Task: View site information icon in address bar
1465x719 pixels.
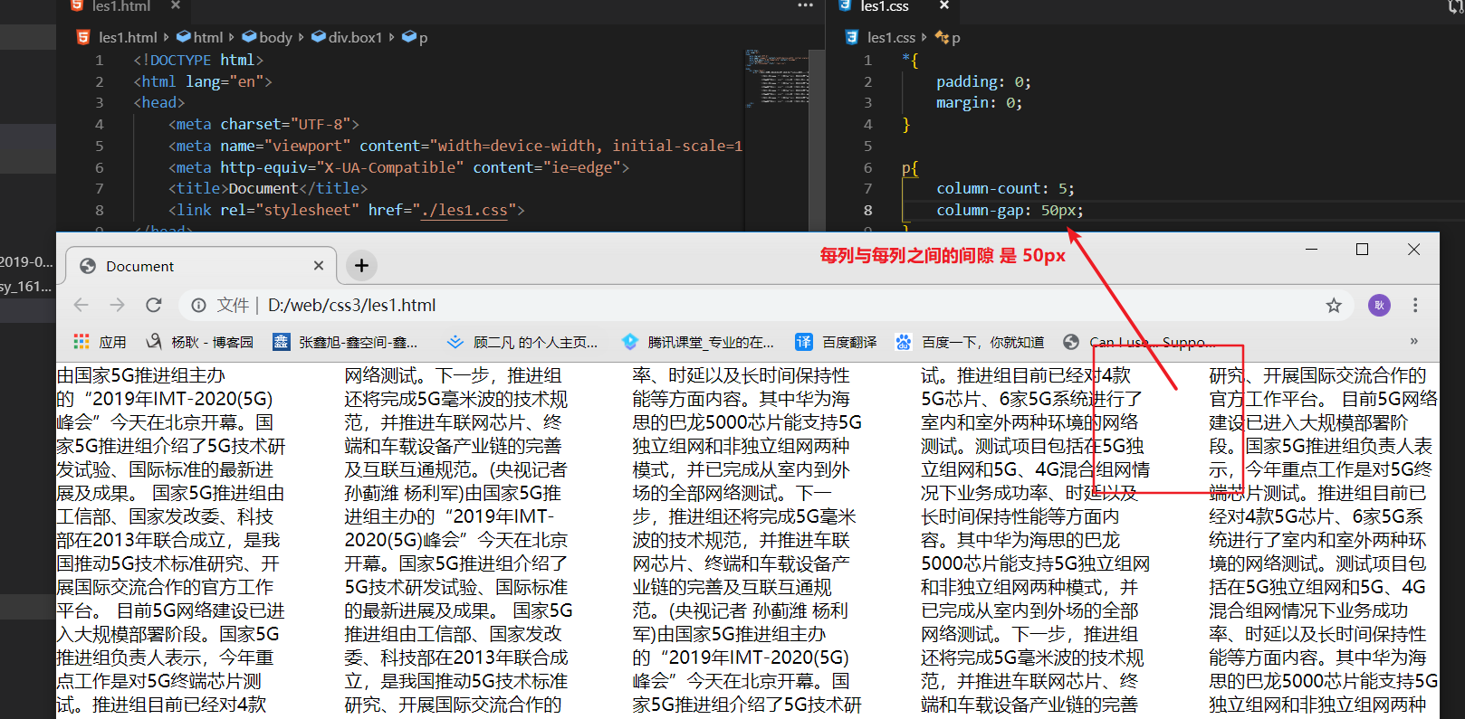Action: [x=198, y=306]
